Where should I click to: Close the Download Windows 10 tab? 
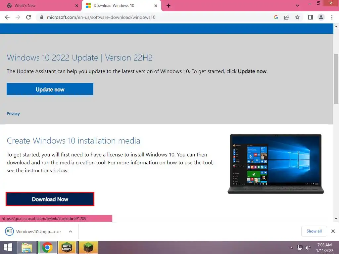[156, 6]
